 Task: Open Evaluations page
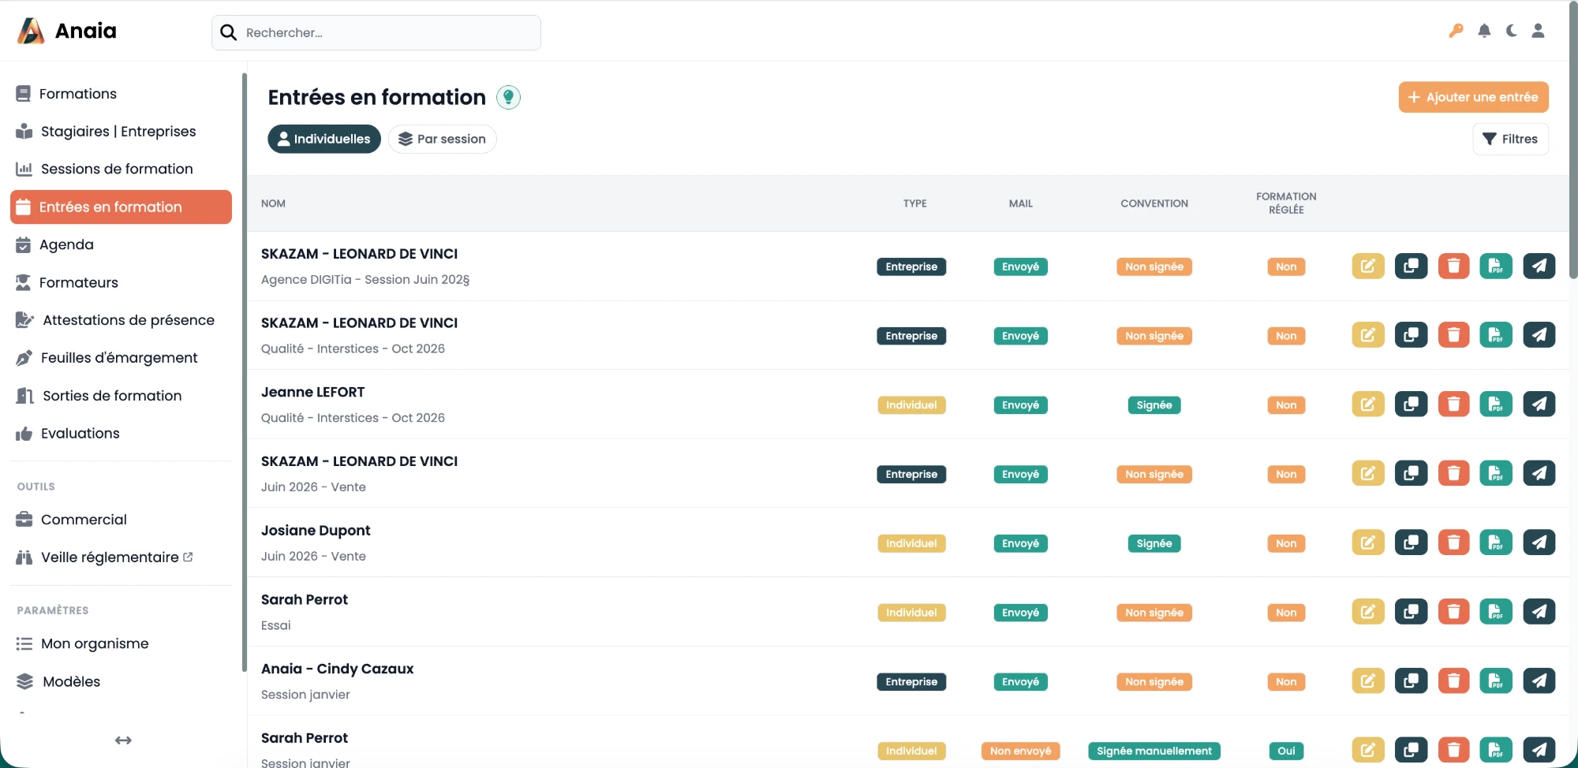[x=121, y=434]
